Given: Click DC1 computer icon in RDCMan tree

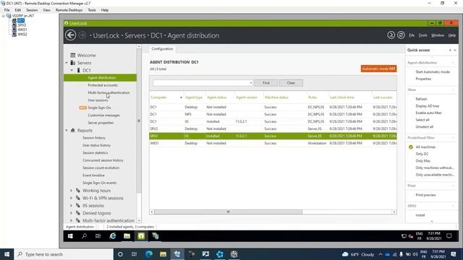Looking at the screenshot, I should pos(14,20).
